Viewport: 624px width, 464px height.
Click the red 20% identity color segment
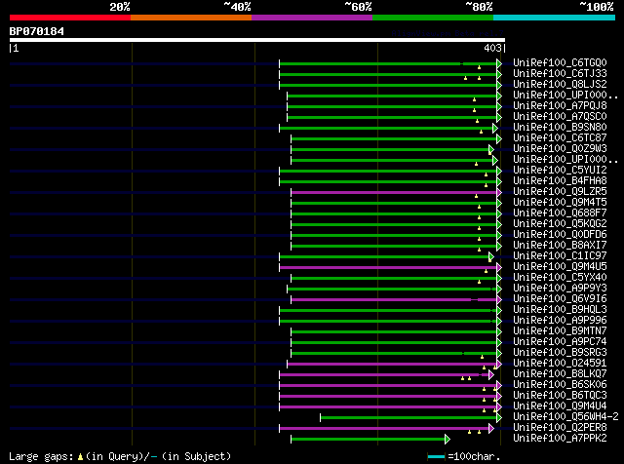coord(70,18)
